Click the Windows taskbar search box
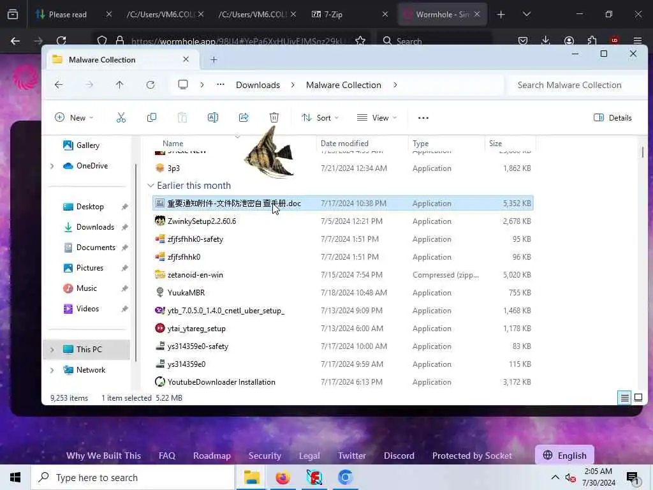Screen dimensions: 653x490 pos(133,477)
